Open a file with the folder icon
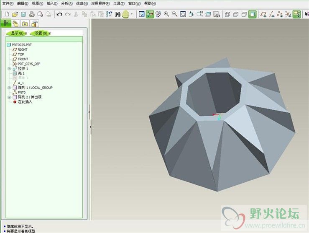Image resolution: width=309 pixels, height=233 pixels. pos(15,14)
